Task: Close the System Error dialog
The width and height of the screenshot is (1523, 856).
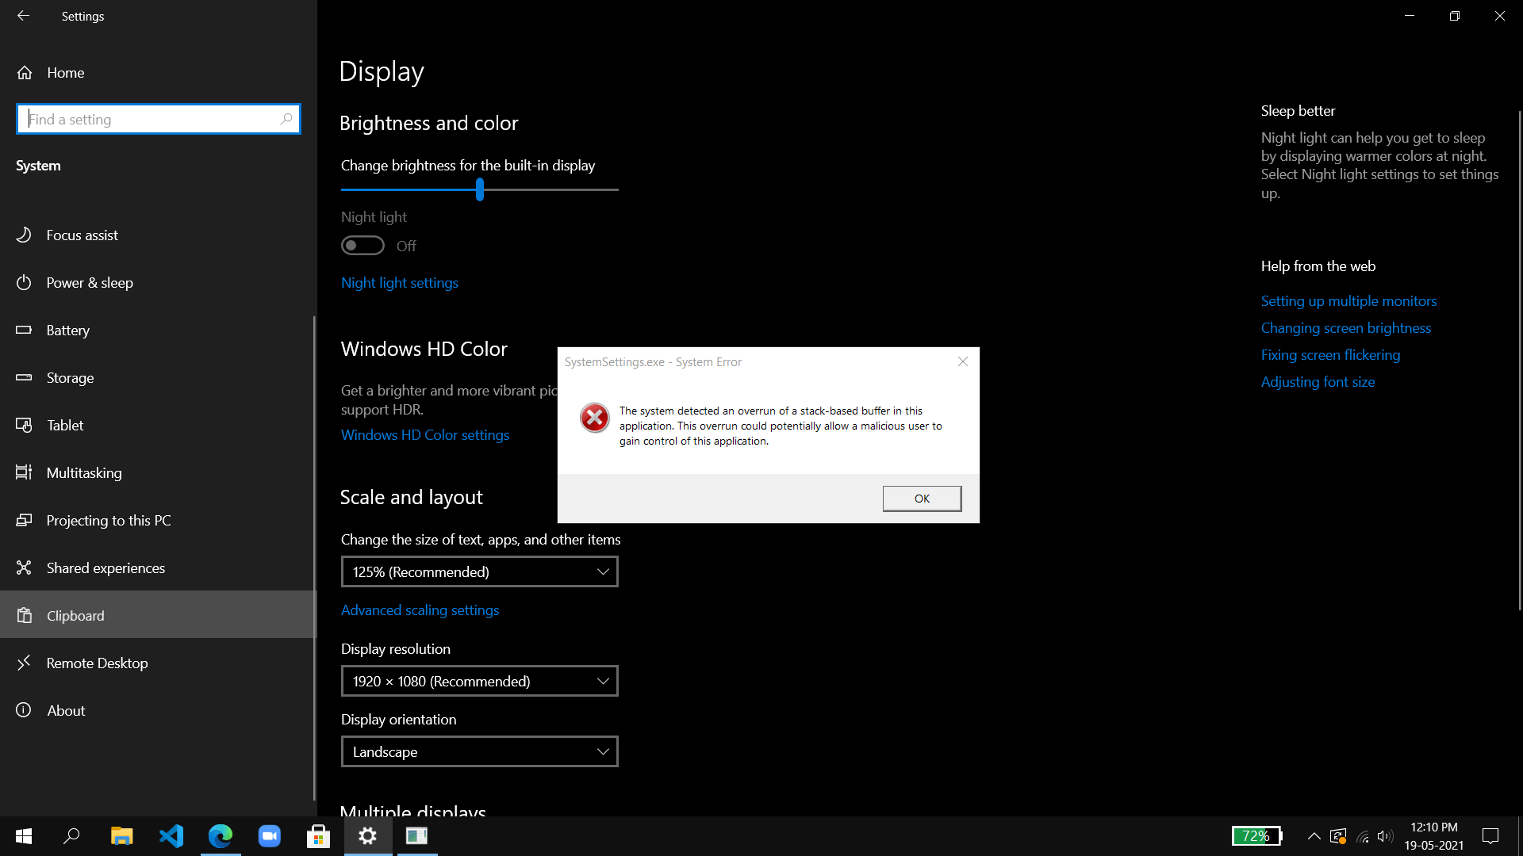Action: [x=962, y=361]
